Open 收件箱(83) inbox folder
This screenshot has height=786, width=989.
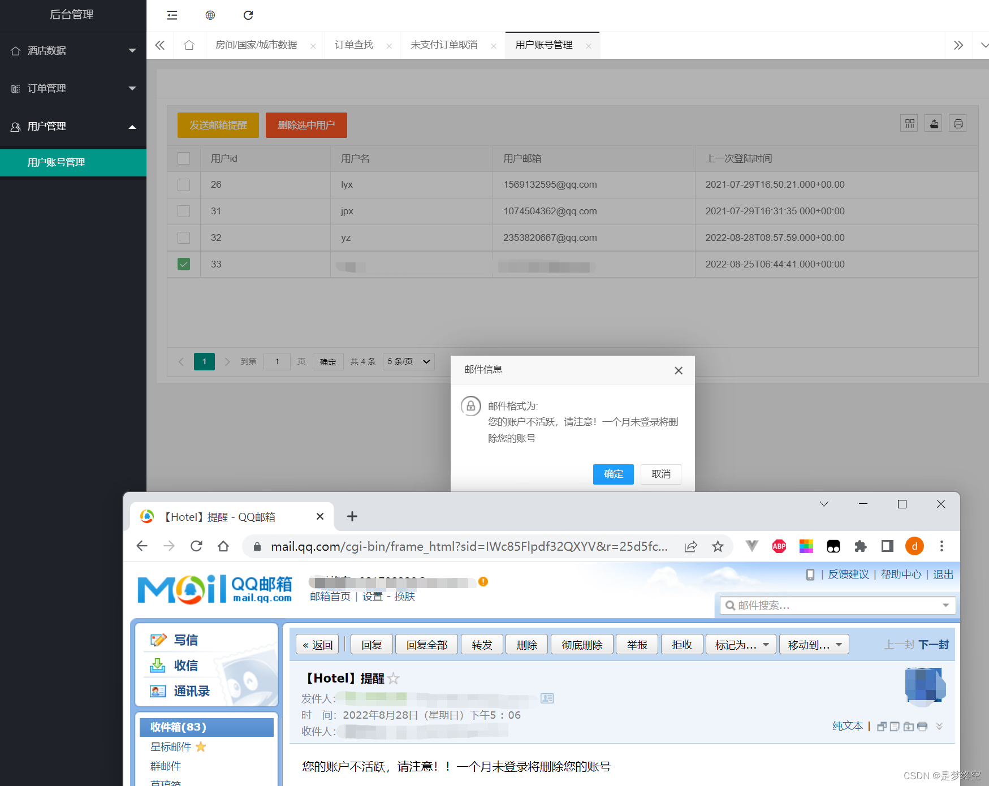(206, 727)
